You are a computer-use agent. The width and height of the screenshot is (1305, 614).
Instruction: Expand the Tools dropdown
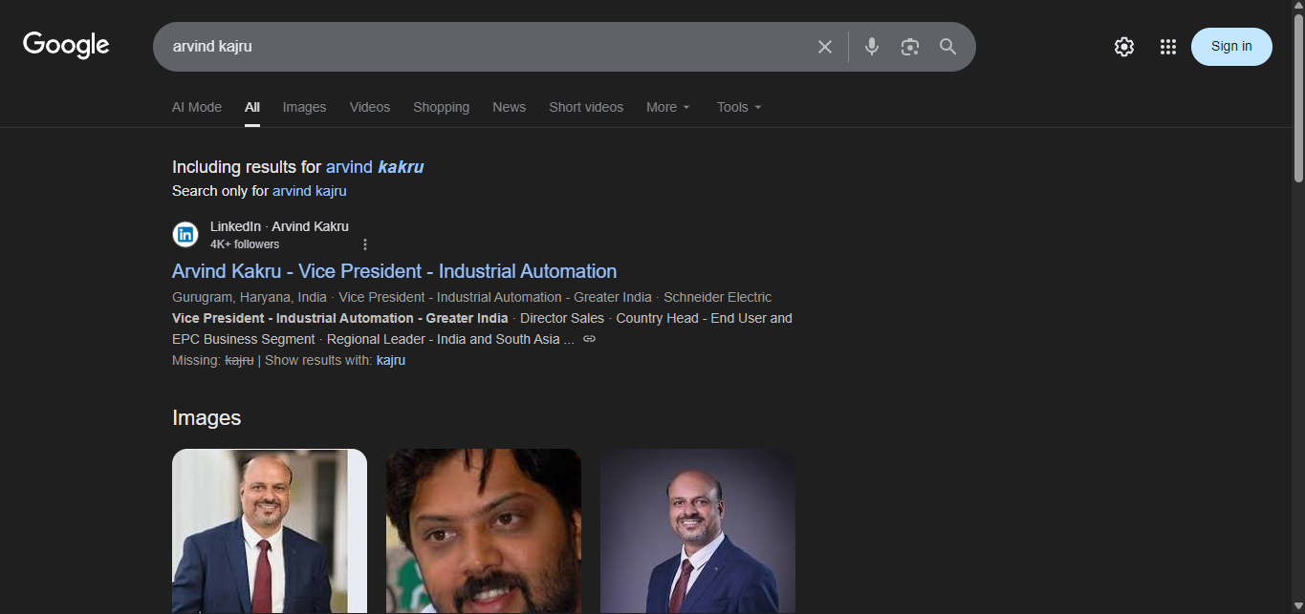tap(739, 107)
